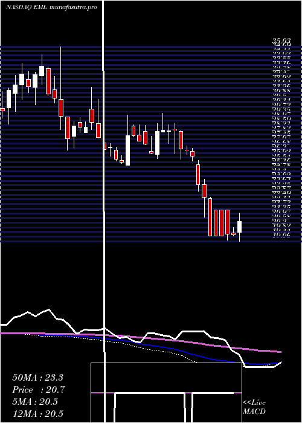Click the last white candlestick on chart
This screenshot has height=423, width=302.
coord(239,227)
